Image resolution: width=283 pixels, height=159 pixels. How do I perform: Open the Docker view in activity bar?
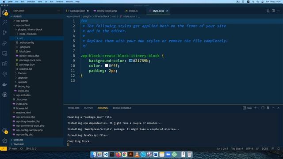[5, 84]
